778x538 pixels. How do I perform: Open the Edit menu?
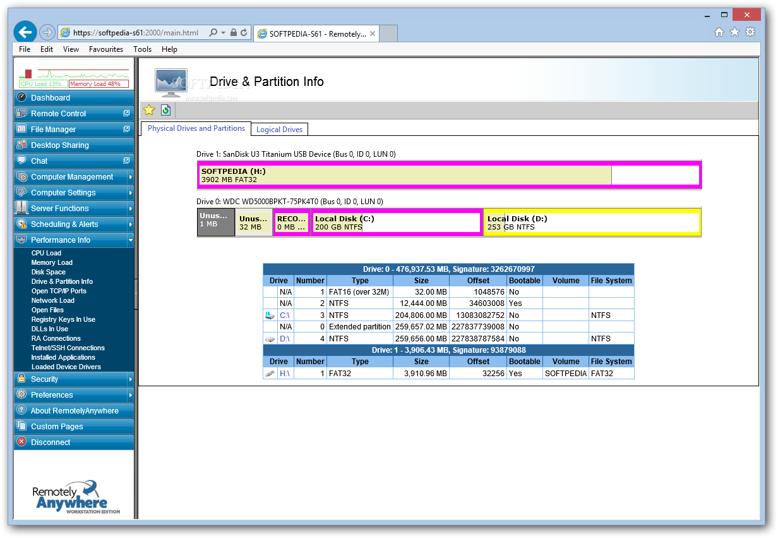click(47, 49)
